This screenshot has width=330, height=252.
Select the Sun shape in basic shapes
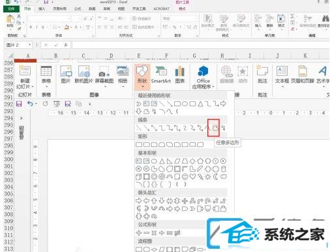tap(208, 176)
